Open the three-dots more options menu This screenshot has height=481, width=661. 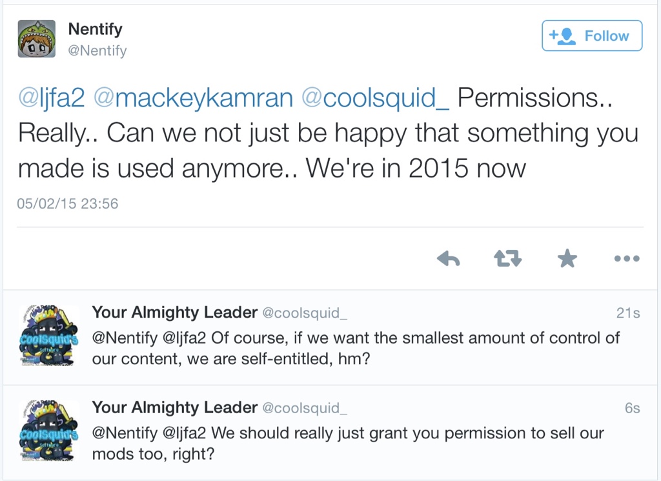click(x=626, y=260)
